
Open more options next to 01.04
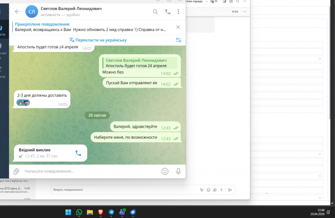pos(245,11)
